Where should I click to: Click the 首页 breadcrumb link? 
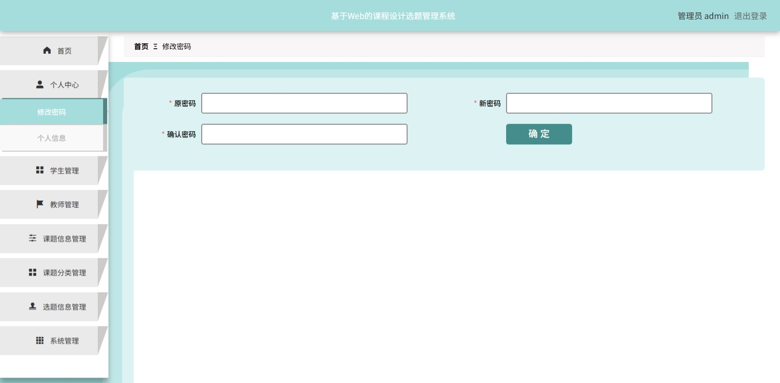pos(141,46)
